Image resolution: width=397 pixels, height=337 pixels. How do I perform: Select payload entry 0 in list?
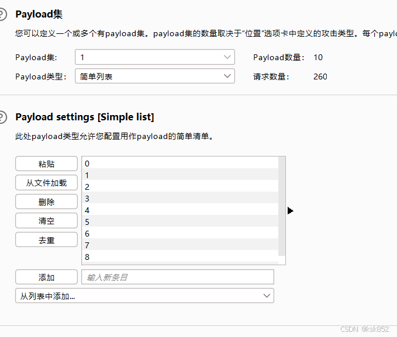180,163
